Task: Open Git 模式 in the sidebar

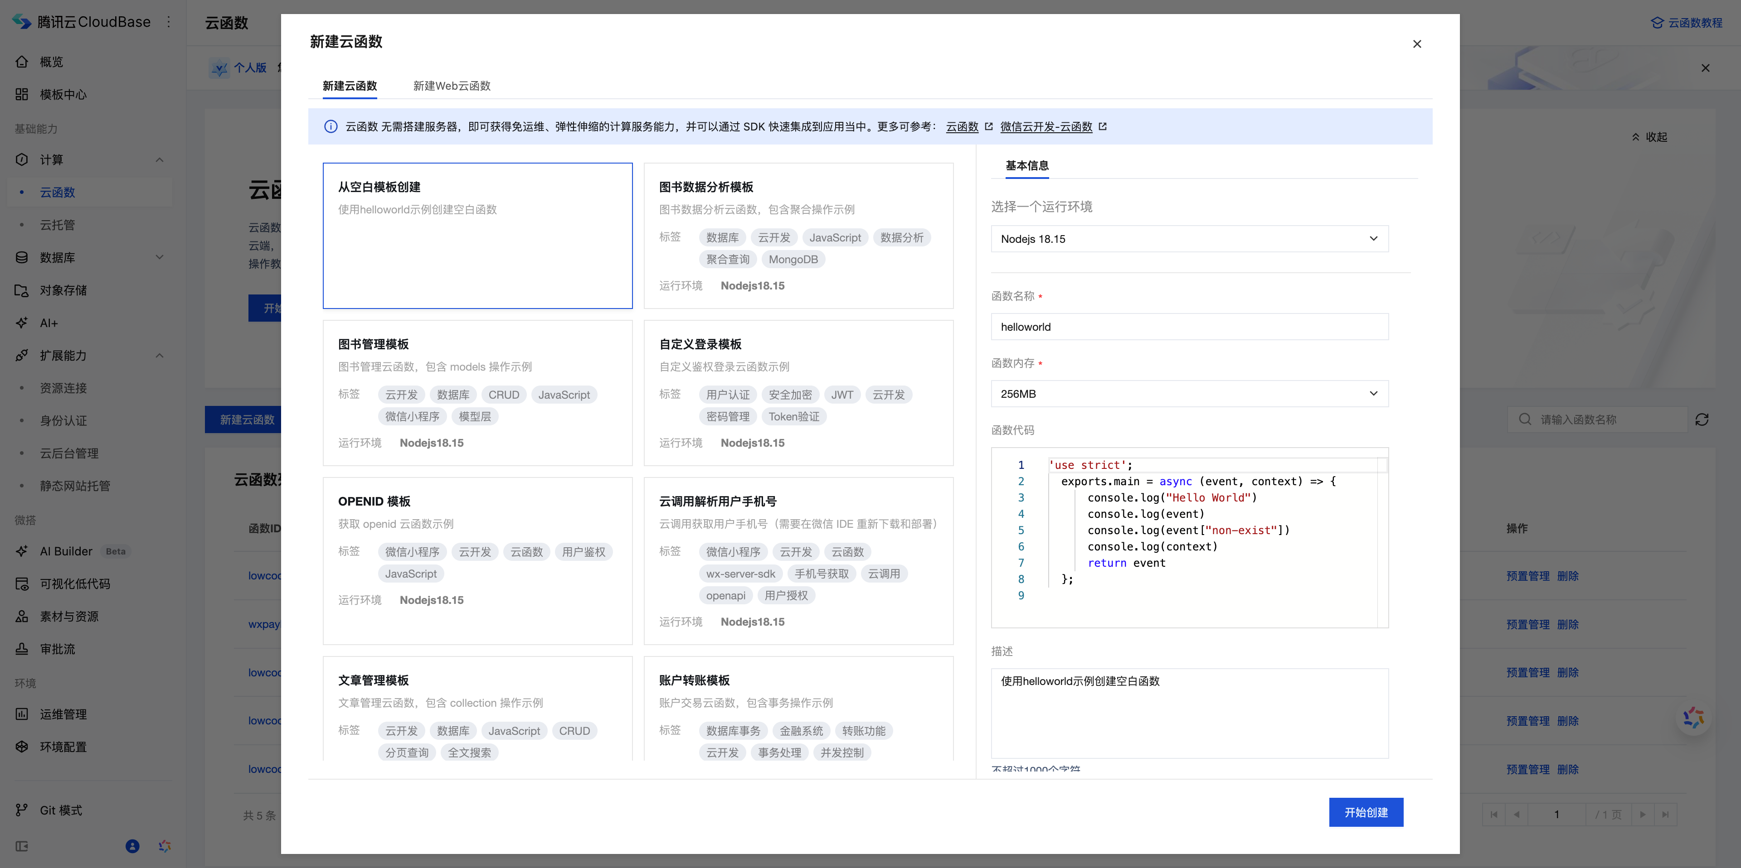Action: coord(60,810)
